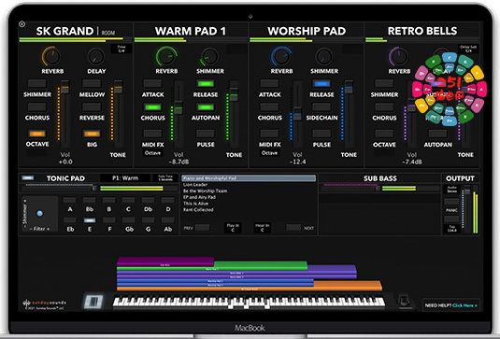Image resolution: width=500 pixels, height=339 pixels.
Task: Disable the Warm Pad 1 Autopan button
Action: click(206, 107)
